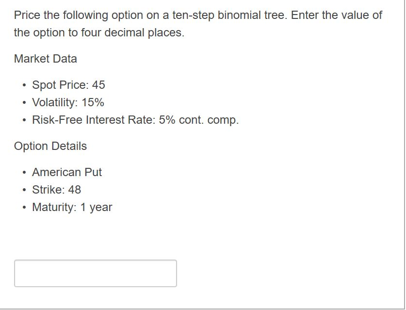Screen dimensions: 406x310
Task: Click the bullet marker beside American Put
Action: pos(24,172)
